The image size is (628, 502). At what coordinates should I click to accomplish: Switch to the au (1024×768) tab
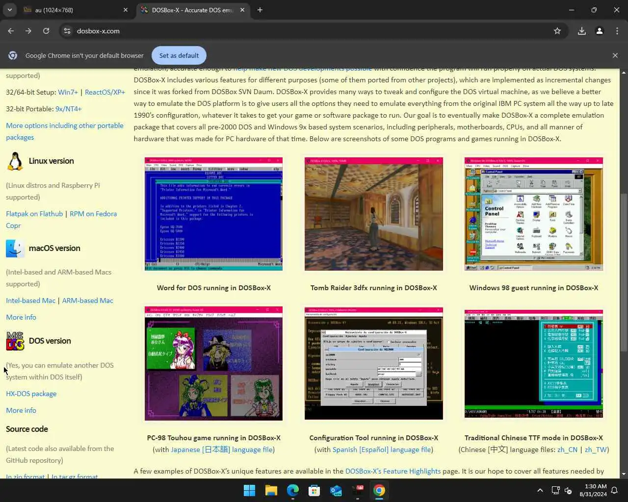[x=74, y=10]
